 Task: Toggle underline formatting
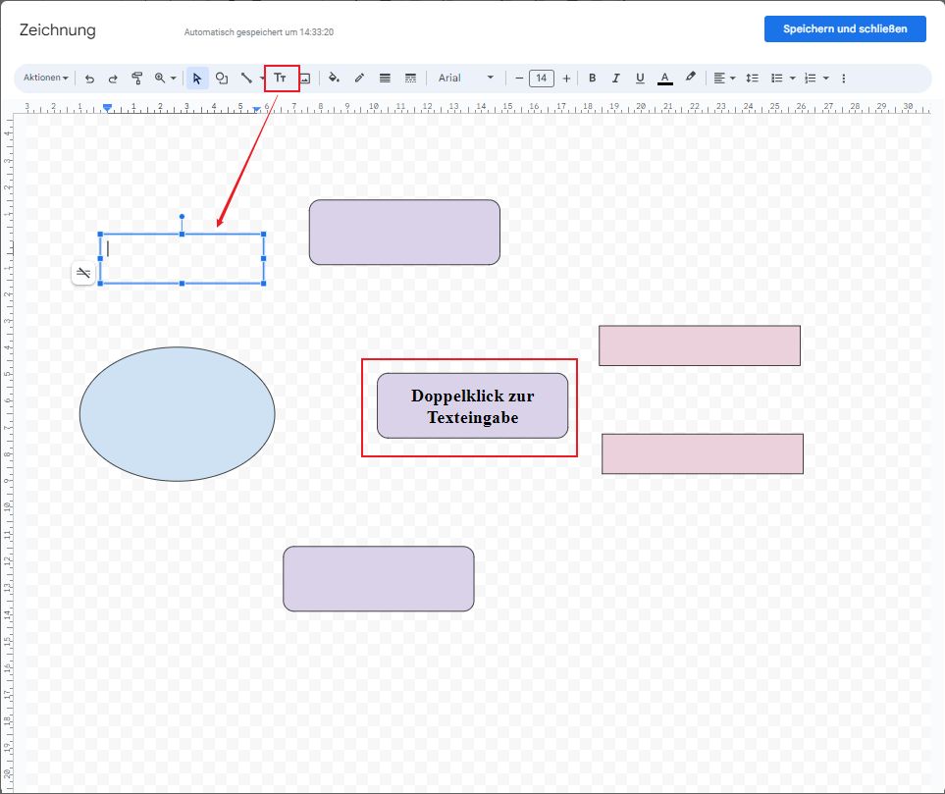tap(640, 79)
